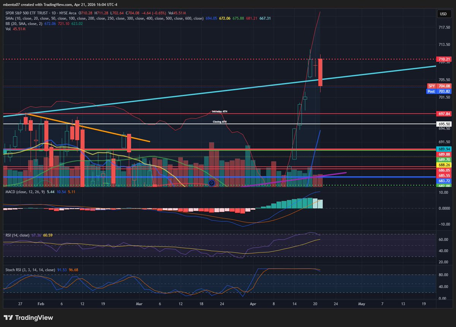Click the BB upper value 721.10
The width and height of the screenshot is (456, 327).
coord(63,23)
